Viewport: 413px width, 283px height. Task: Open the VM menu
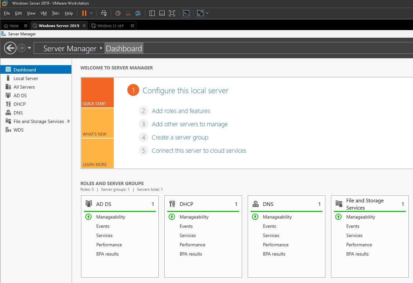(43, 13)
